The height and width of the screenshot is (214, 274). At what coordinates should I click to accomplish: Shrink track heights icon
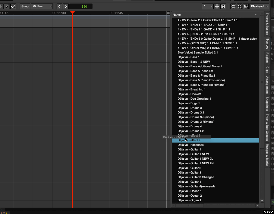point(217,6)
